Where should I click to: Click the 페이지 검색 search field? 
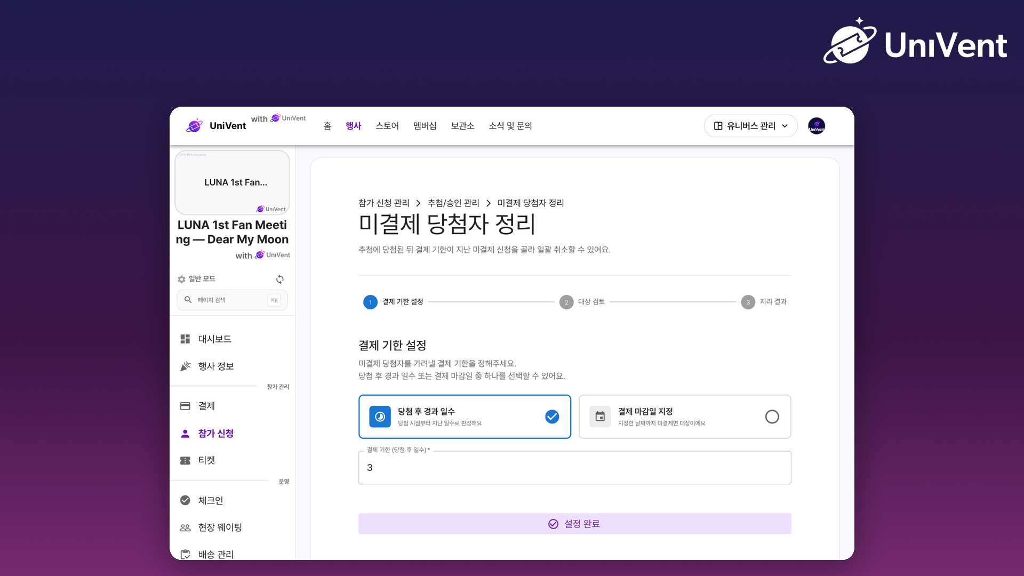pos(232,300)
